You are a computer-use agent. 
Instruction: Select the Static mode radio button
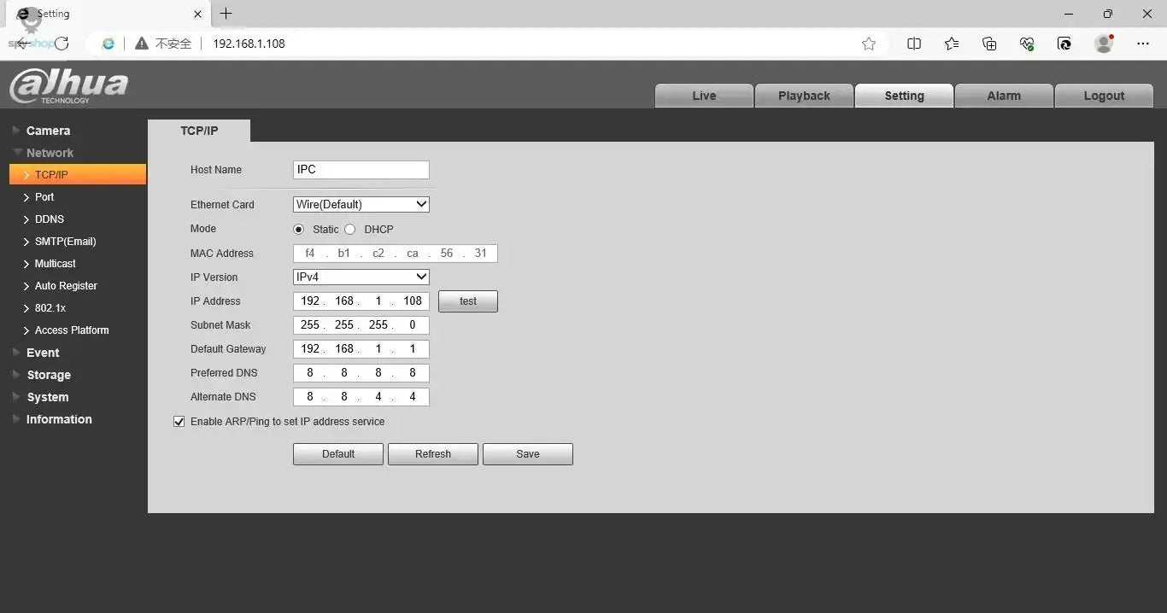pyautogui.click(x=299, y=230)
